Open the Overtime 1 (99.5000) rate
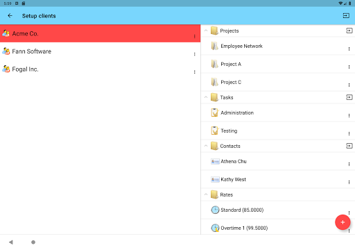Image resolution: width=355 pixels, height=250 pixels. point(278,228)
